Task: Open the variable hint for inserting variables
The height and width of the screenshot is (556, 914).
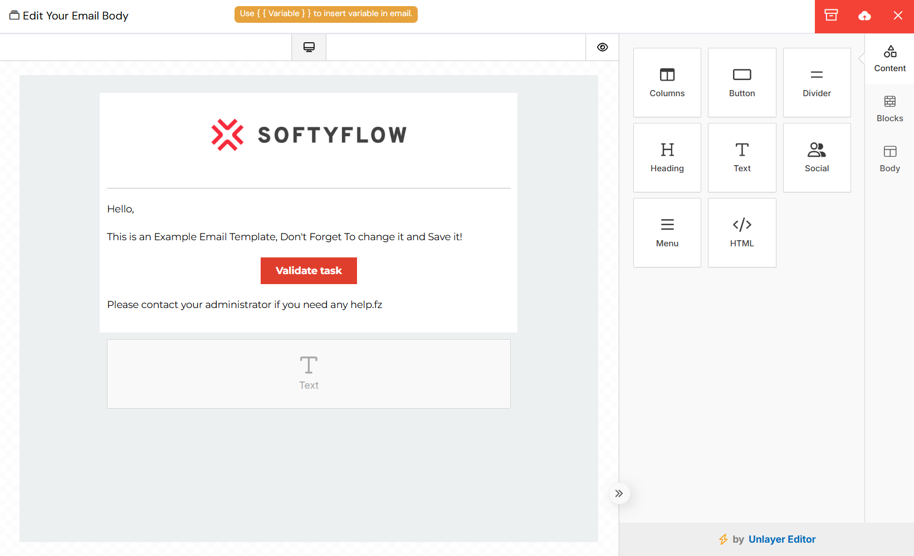Action: click(326, 14)
